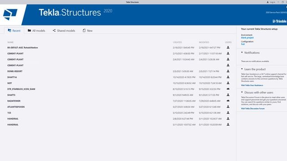Click the Tekla Structures logo icon
Screen dimensions: 287x161
10,14
